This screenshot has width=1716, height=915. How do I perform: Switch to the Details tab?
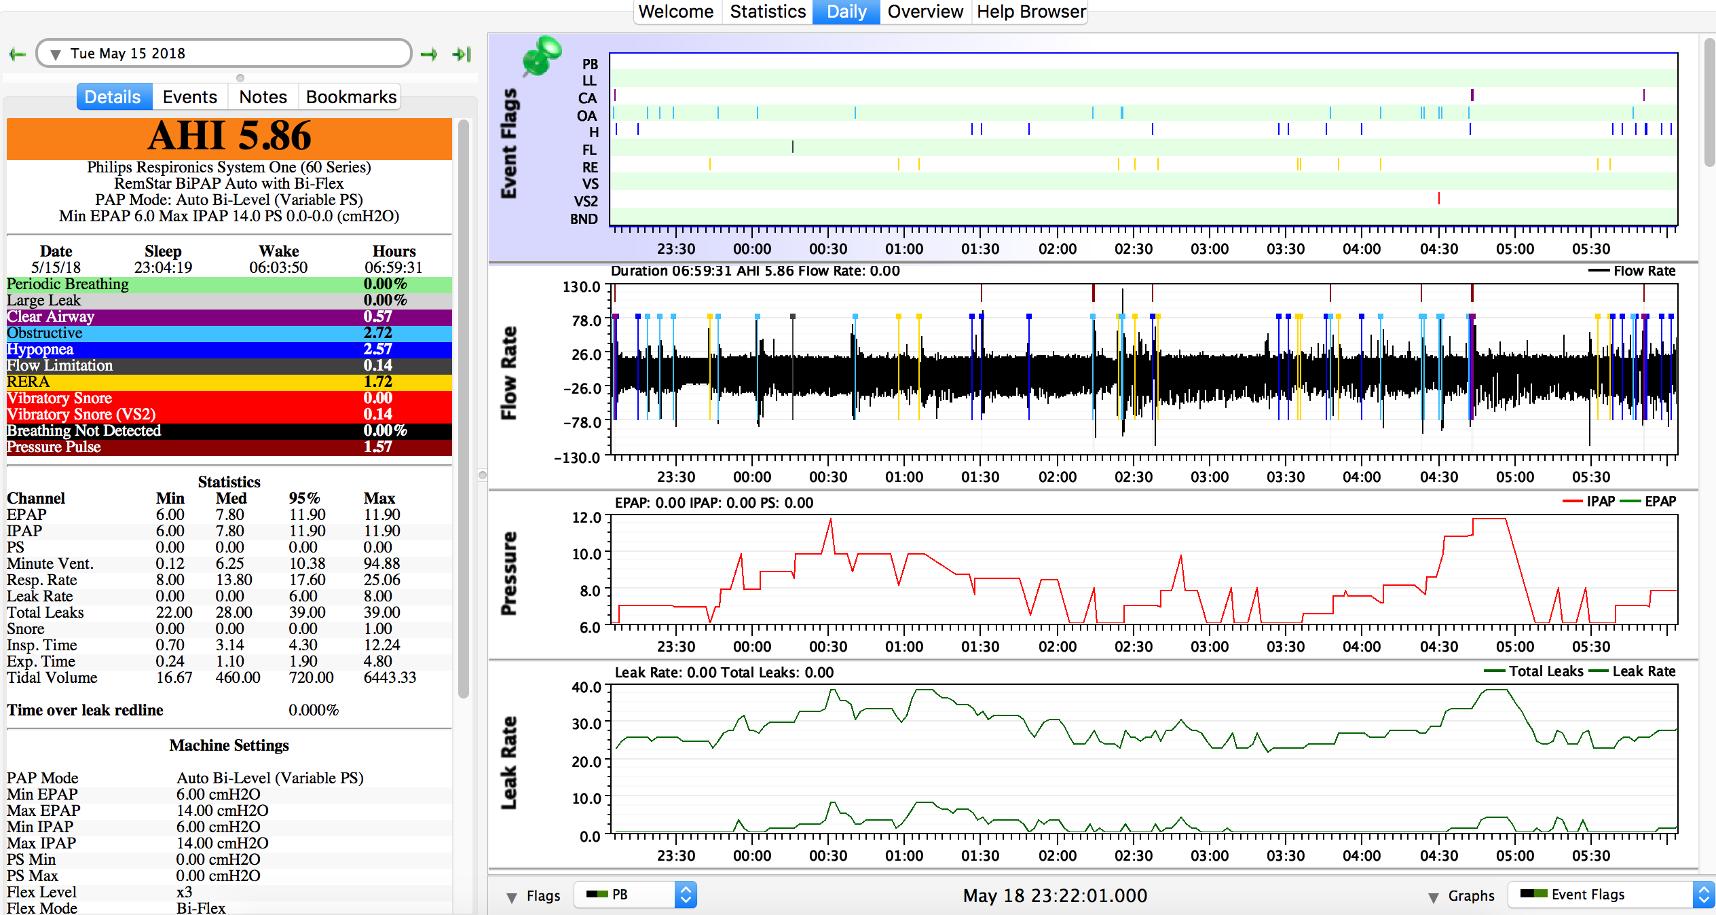[x=113, y=97]
